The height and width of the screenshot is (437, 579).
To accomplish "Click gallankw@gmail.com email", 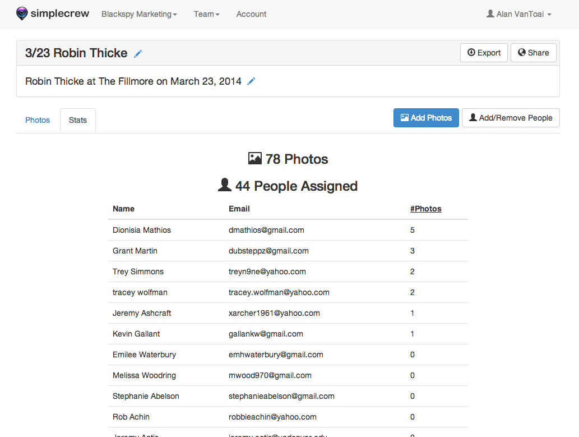I will pos(266,333).
